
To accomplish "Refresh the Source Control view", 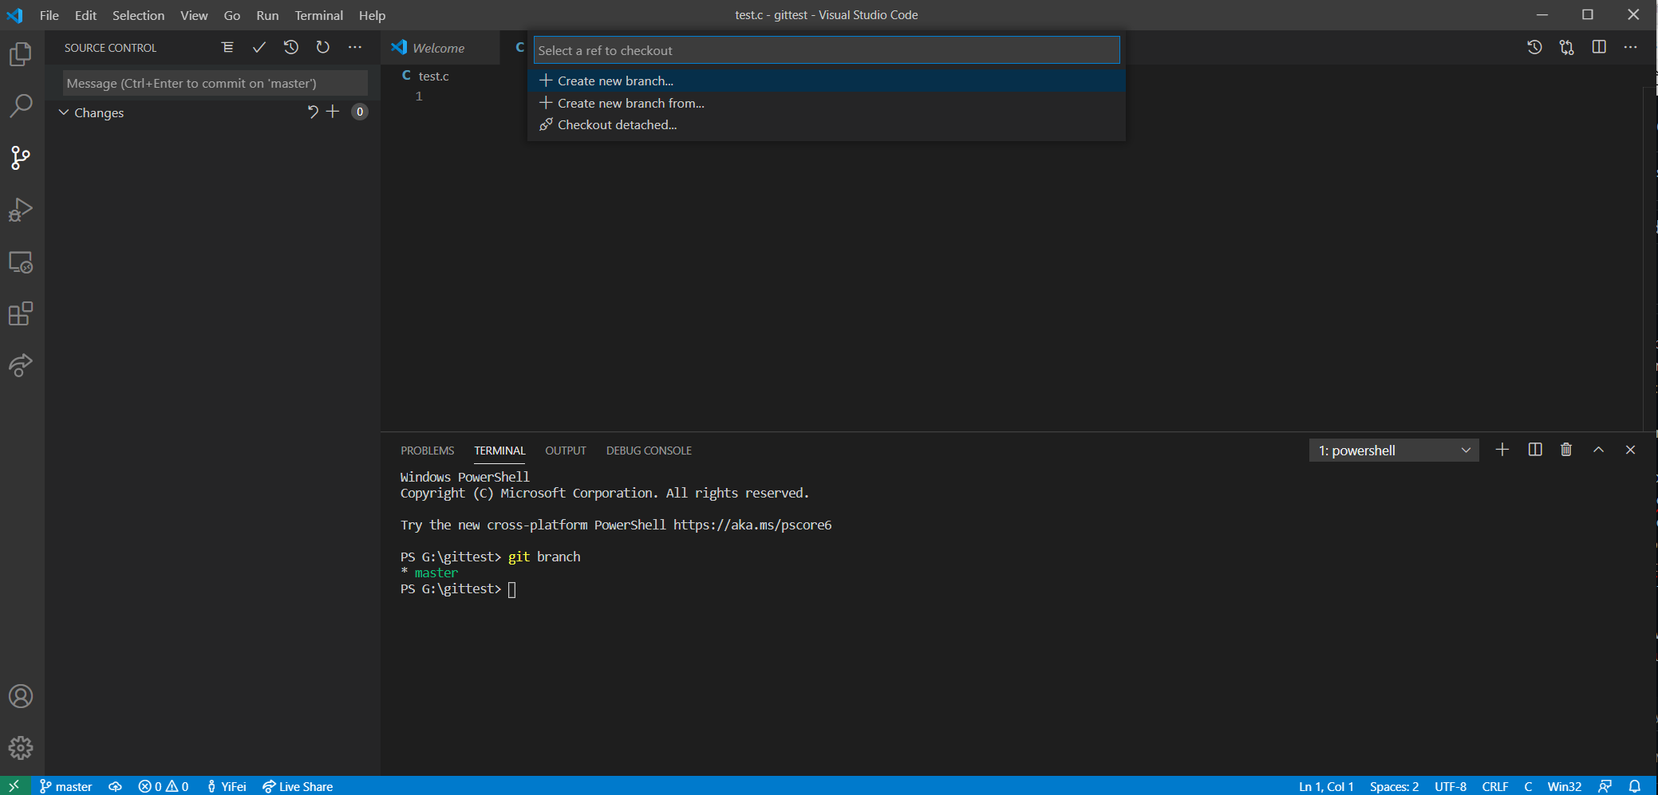I will (x=322, y=47).
